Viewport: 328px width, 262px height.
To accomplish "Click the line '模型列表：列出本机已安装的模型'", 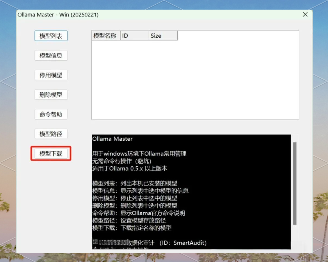I will coord(135,183).
